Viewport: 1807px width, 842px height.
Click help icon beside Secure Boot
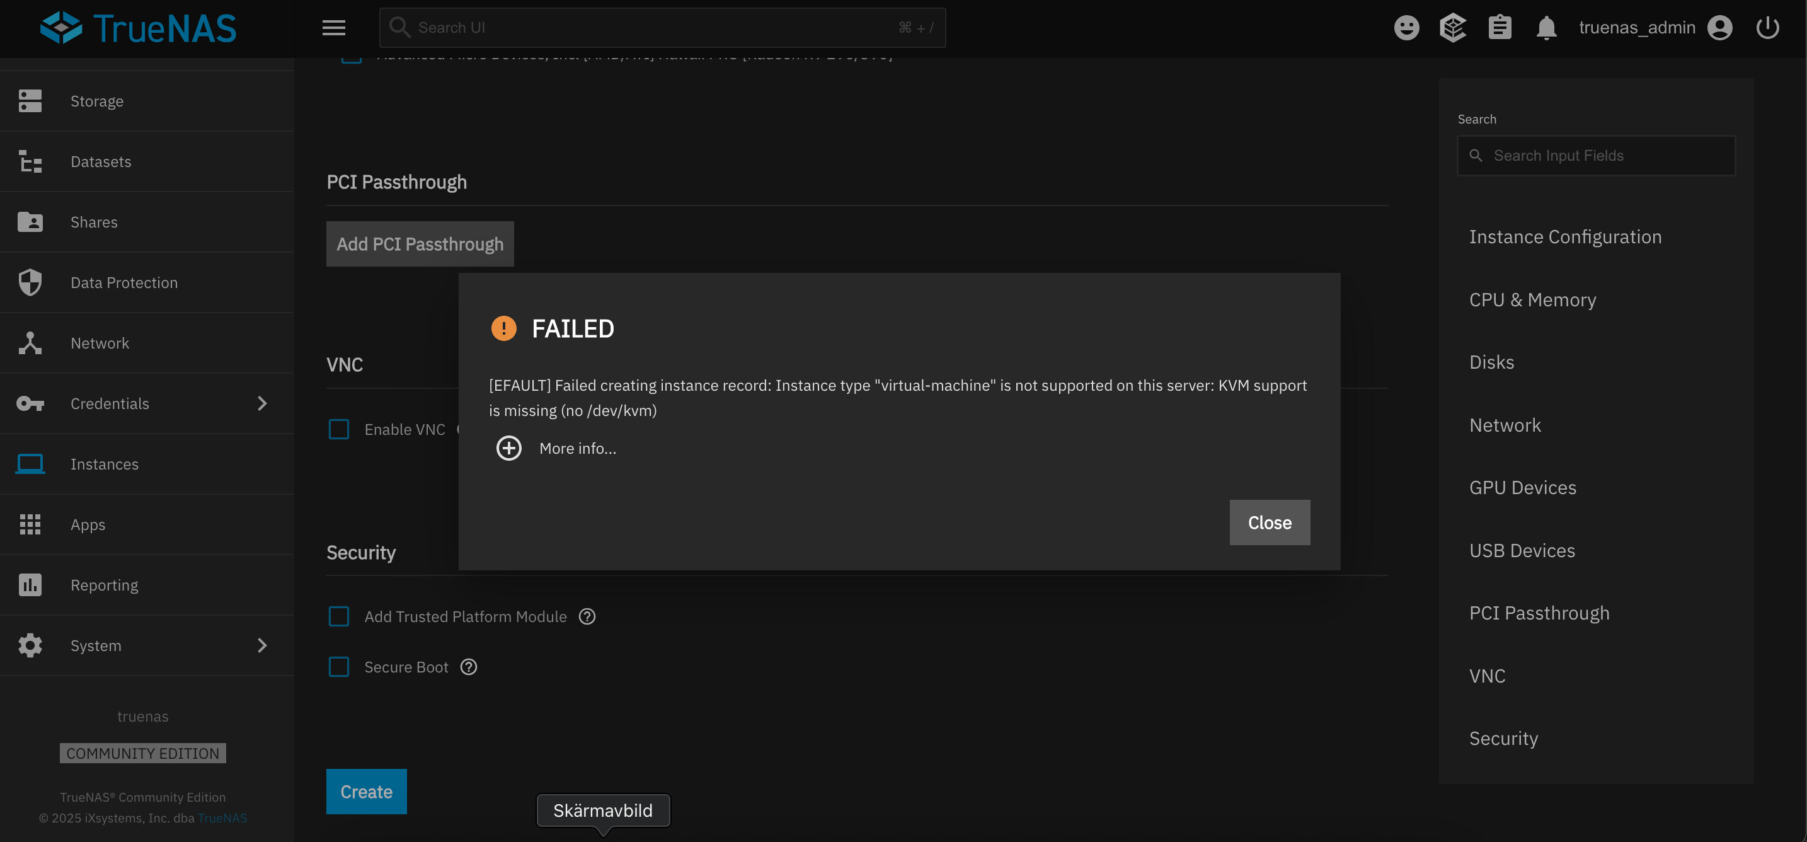[469, 667]
